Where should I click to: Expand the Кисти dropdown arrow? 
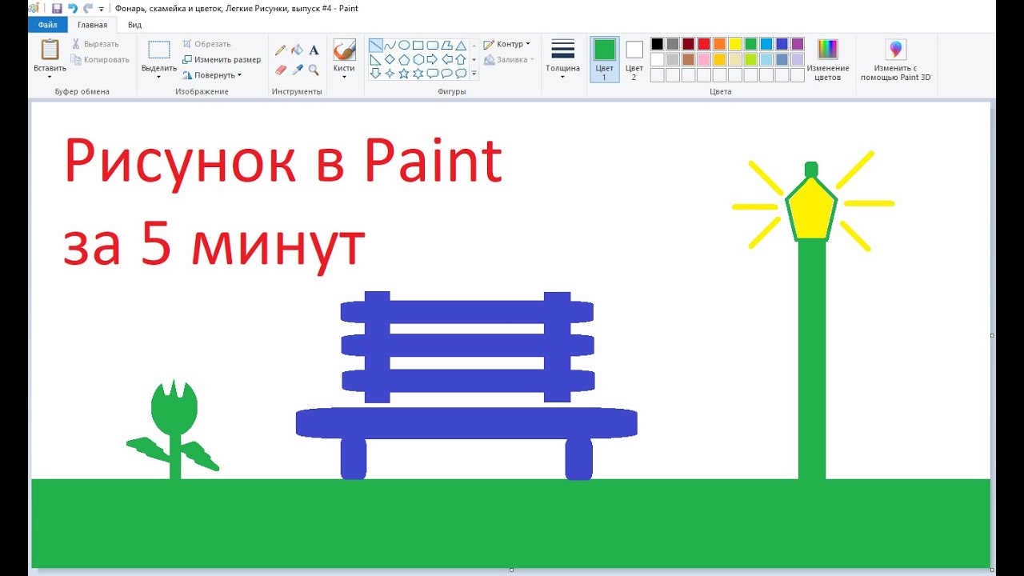pos(344,77)
